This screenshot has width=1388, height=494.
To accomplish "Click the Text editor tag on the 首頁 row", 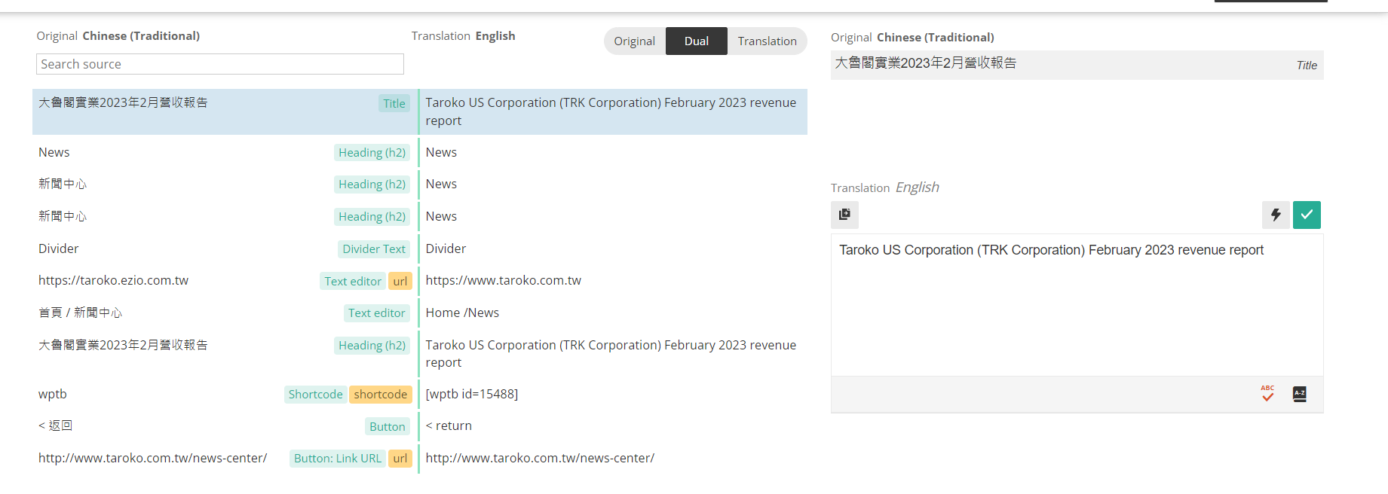I will (377, 313).
